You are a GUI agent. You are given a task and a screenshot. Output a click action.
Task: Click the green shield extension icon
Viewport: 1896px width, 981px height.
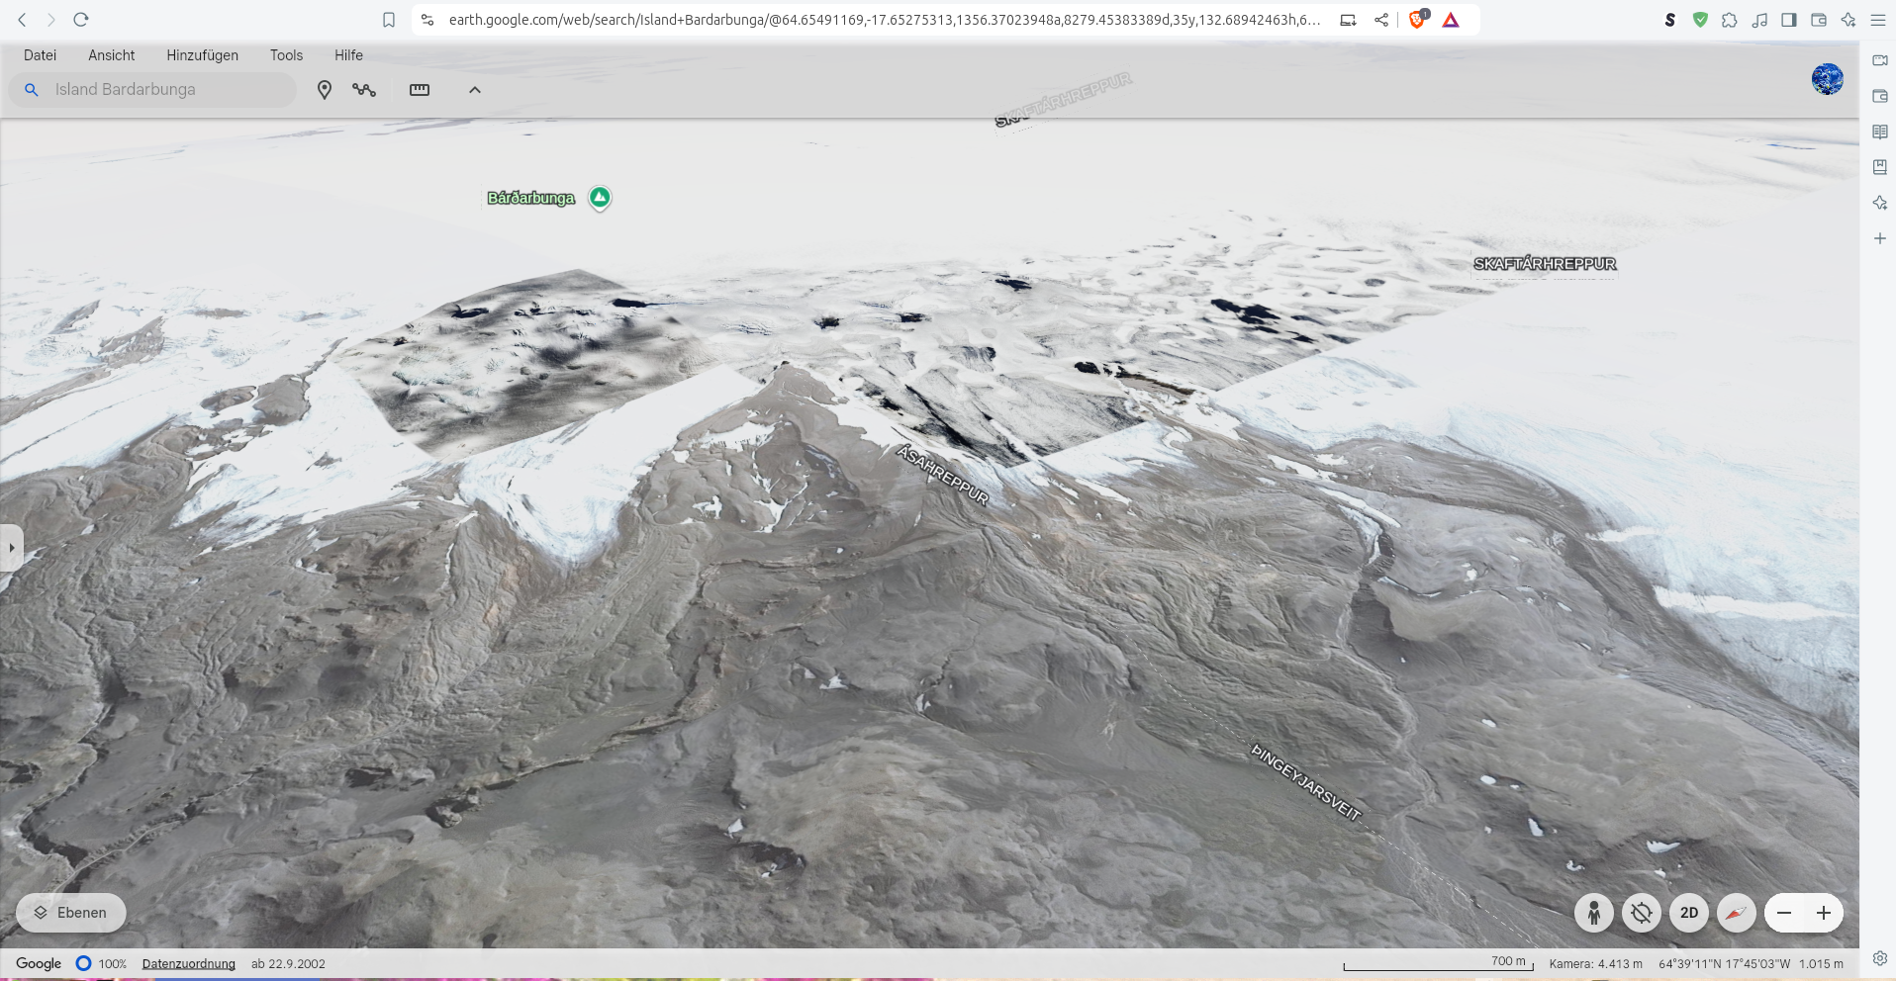[x=1700, y=20]
